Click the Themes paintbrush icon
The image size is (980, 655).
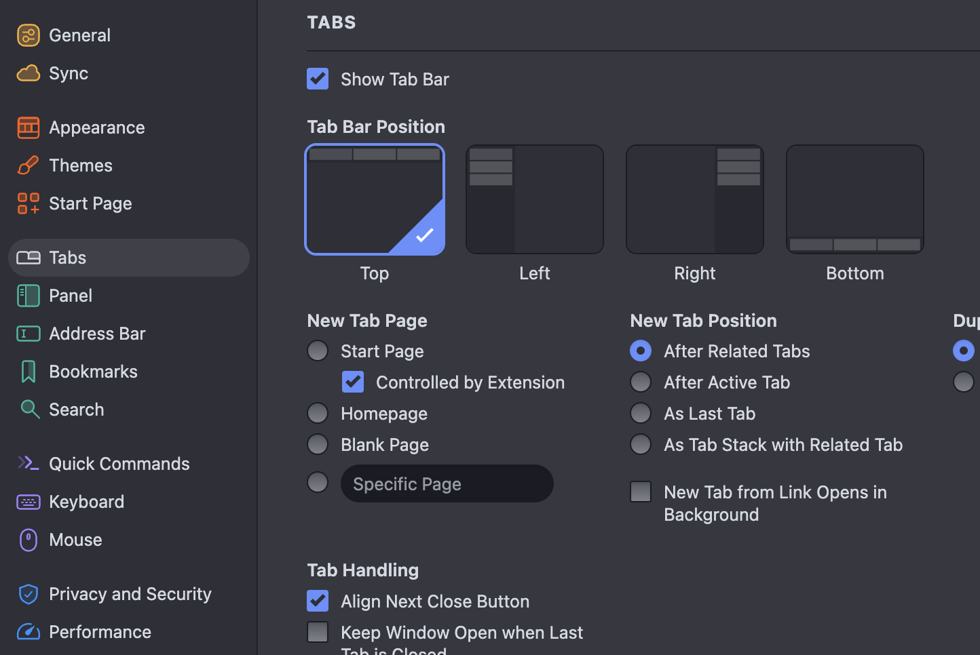[29, 165]
